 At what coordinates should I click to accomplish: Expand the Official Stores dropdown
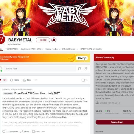(x=70, y=49)
